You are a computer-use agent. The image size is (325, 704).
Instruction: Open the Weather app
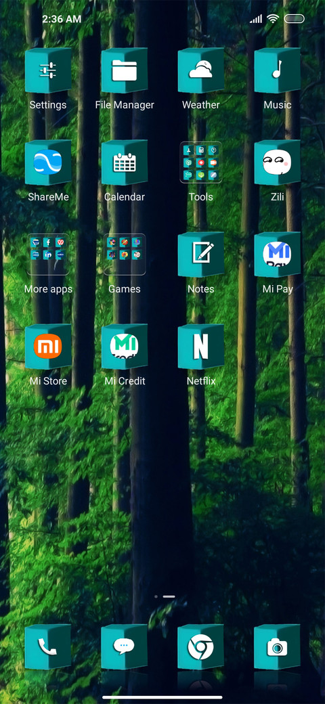pyautogui.click(x=200, y=70)
